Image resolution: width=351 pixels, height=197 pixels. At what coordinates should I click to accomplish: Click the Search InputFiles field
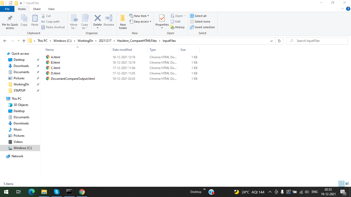(x=317, y=41)
